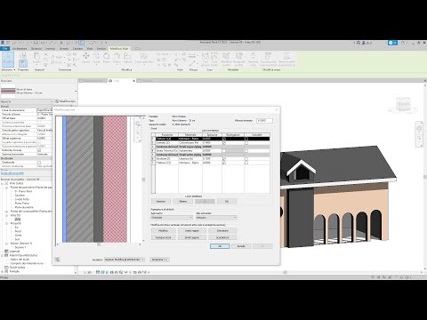The width and height of the screenshot is (427, 320).
Task: Open the Seleziona dropdown under the Modifica tool
Action: 8,69
